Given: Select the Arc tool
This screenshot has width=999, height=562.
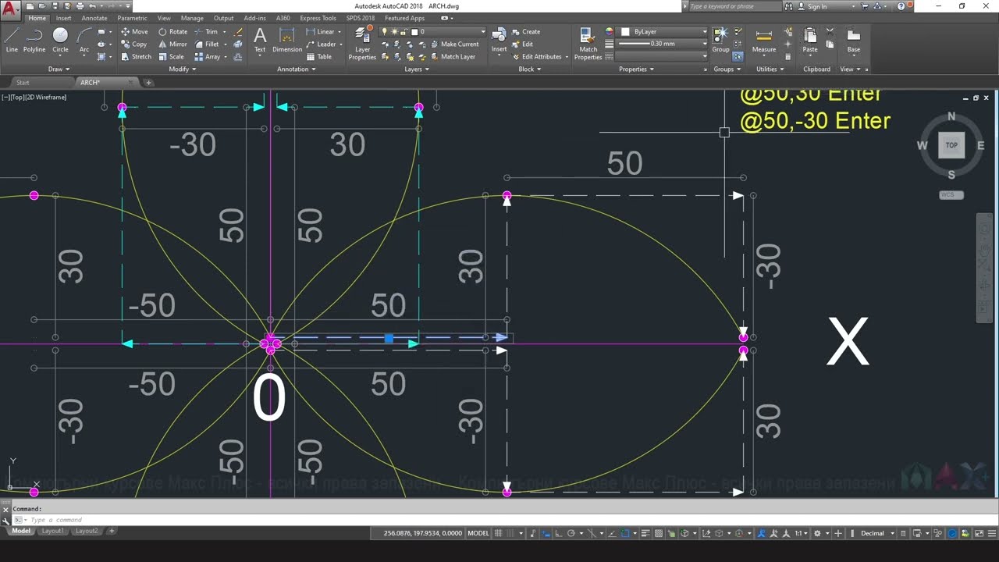Looking at the screenshot, I should point(84,40).
